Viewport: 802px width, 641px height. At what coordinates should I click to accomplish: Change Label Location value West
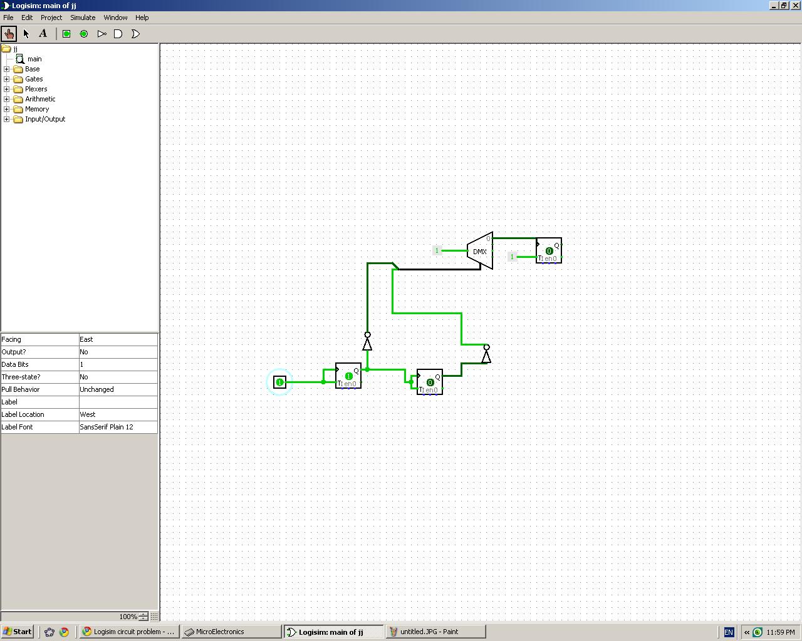(x=118, y=414)
